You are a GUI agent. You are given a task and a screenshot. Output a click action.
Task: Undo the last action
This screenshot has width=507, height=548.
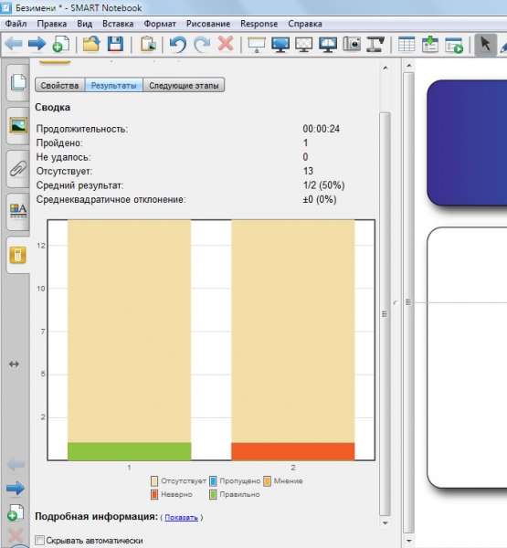tap(178, 45)
